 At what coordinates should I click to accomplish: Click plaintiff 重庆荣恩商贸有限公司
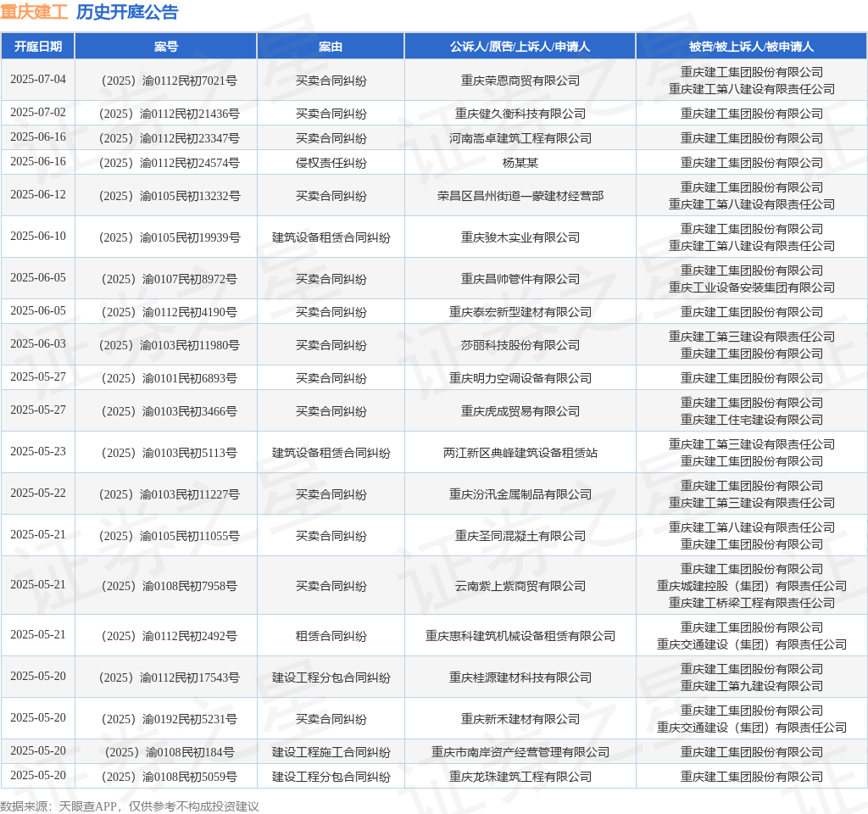(520, 81)
